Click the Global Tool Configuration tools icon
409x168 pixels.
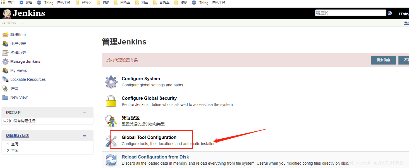coord(111,141)
